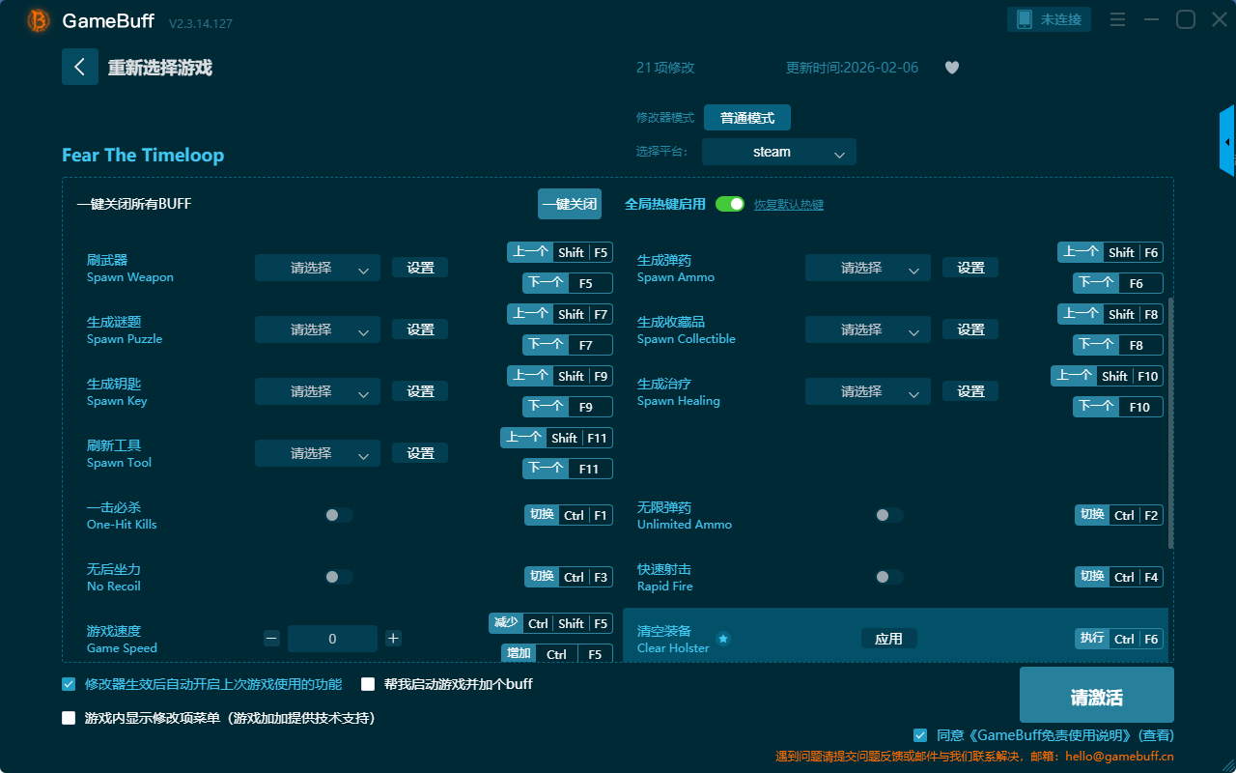The width and height of the screenshot is (1236, 773).
Task: Open the Spawn Weapon dropdown
Action: [x=318, y=268]
